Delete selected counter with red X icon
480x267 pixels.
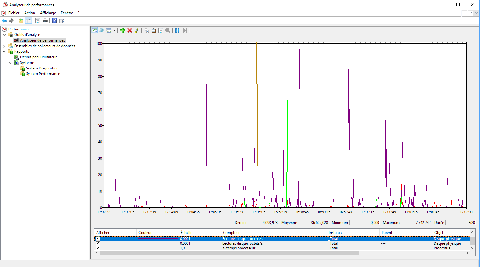tap(130, 30)
